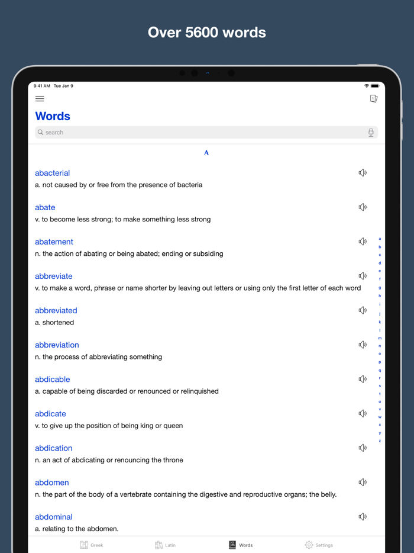Jump to letter z in the index

pyautogui.click(x=380, y=441)
